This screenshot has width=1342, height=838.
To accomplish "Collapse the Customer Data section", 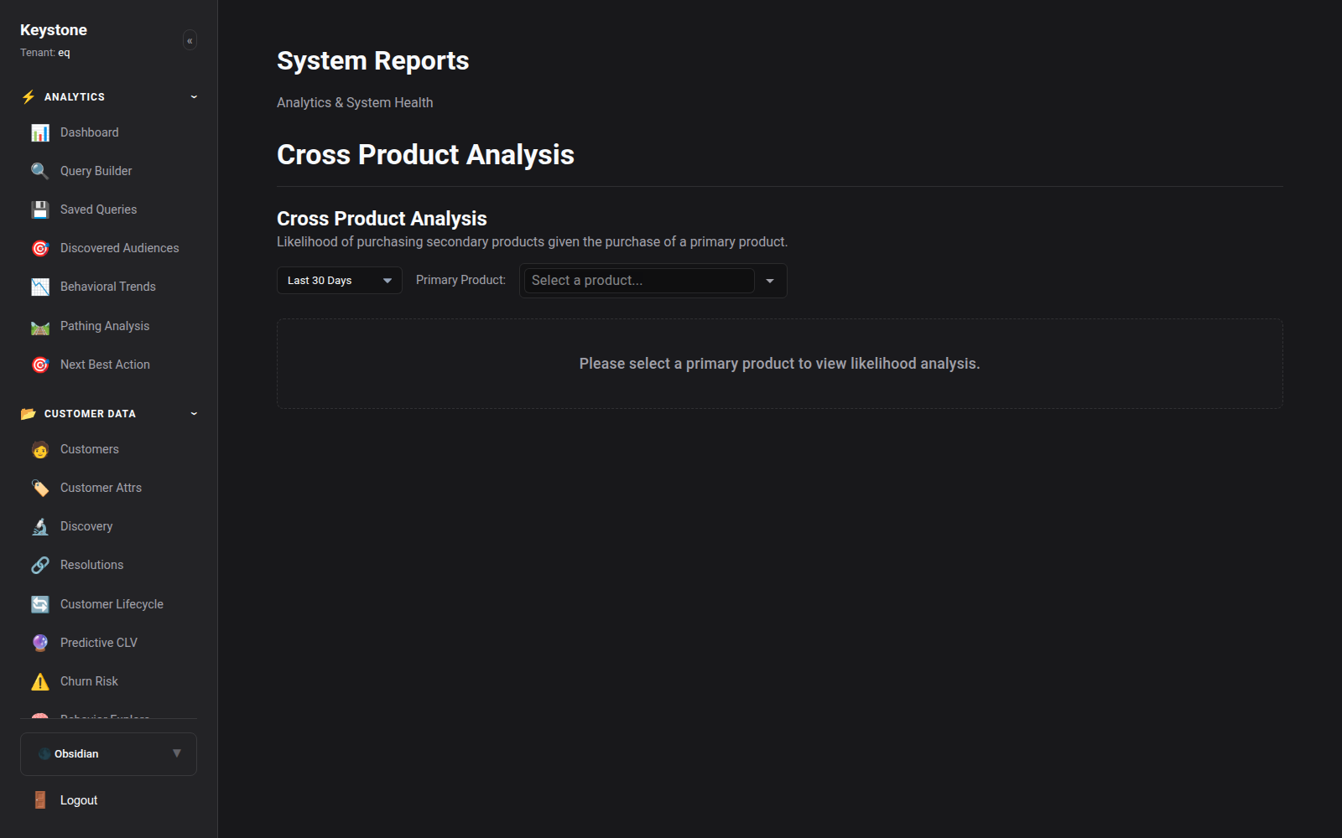I will 194,414.
